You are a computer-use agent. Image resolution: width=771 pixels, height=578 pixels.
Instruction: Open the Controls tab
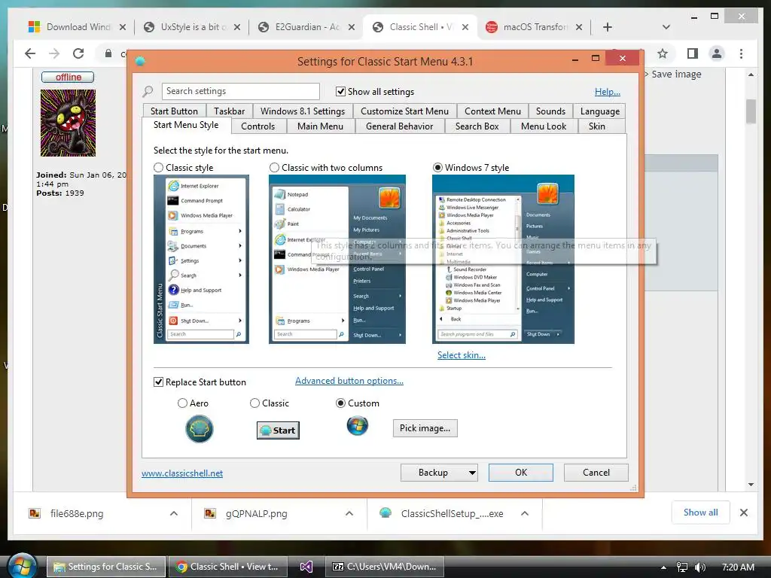coord(258,126)
